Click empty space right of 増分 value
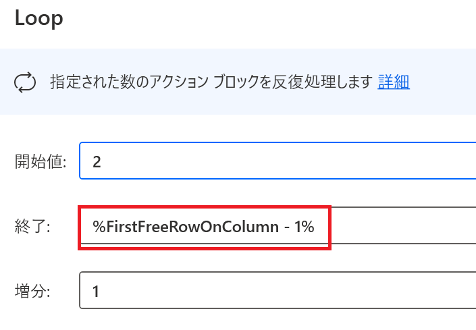Screen dimensions: 476x330 pyautogui.click(x=288, y=290)
